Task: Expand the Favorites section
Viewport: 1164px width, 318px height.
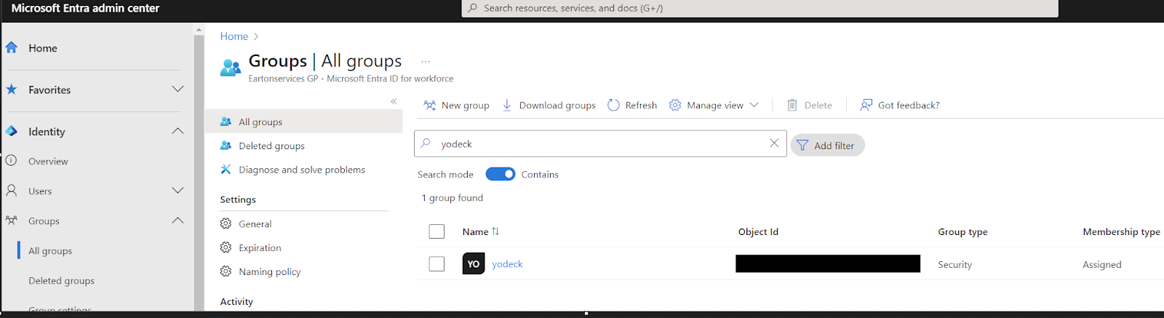Action: (178, 90)
